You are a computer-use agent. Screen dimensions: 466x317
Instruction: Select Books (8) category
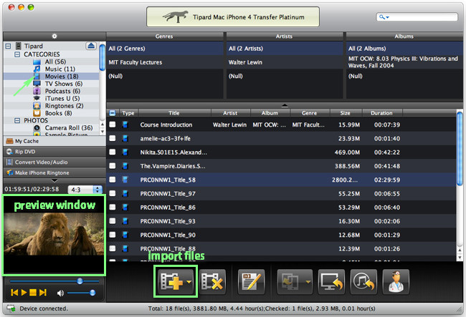pos(58,113)
